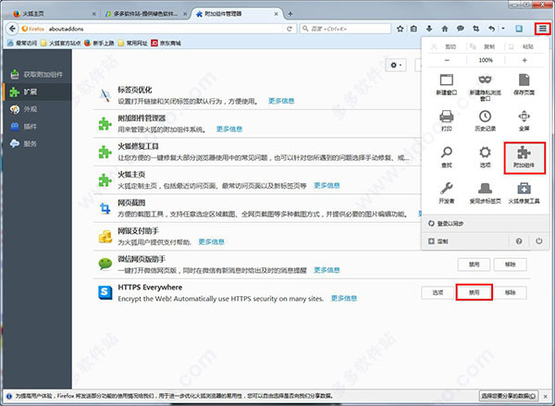Select 服务 services in sidebar
The height and width of the screenshot is (406, 555).
(x=37, y=143)
